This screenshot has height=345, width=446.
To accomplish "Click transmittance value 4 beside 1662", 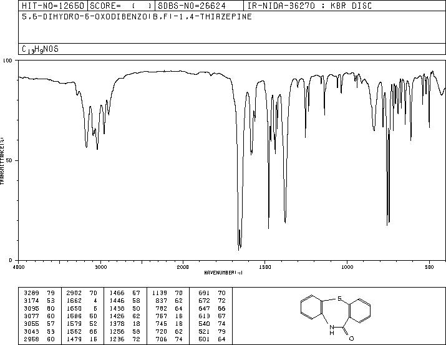I will [95, 301].
